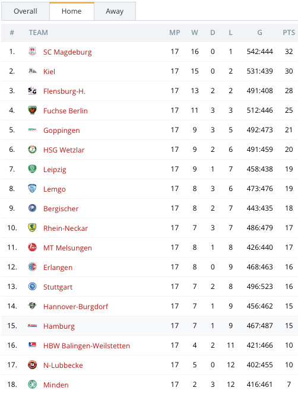Open the Hannover-Burgdorf team page
The image size is (298, 394).
coord(75,307)
